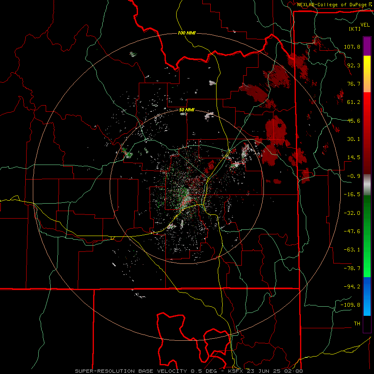
Task: Click the -109.8 scale value
Action: pyautogui.click(x=350, y=305)
